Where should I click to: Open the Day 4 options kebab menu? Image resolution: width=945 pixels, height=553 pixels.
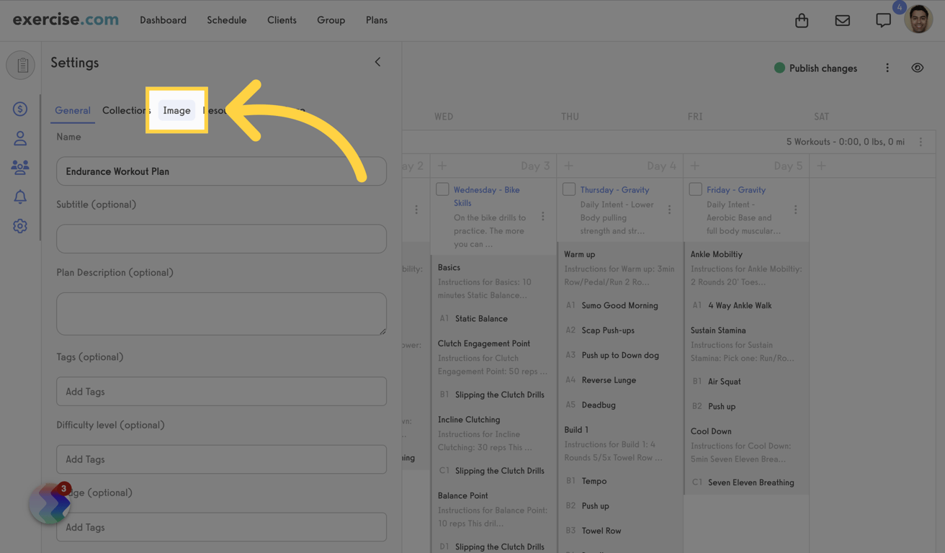[x=670, y=209]
